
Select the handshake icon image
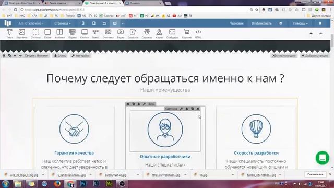point(74,129)
